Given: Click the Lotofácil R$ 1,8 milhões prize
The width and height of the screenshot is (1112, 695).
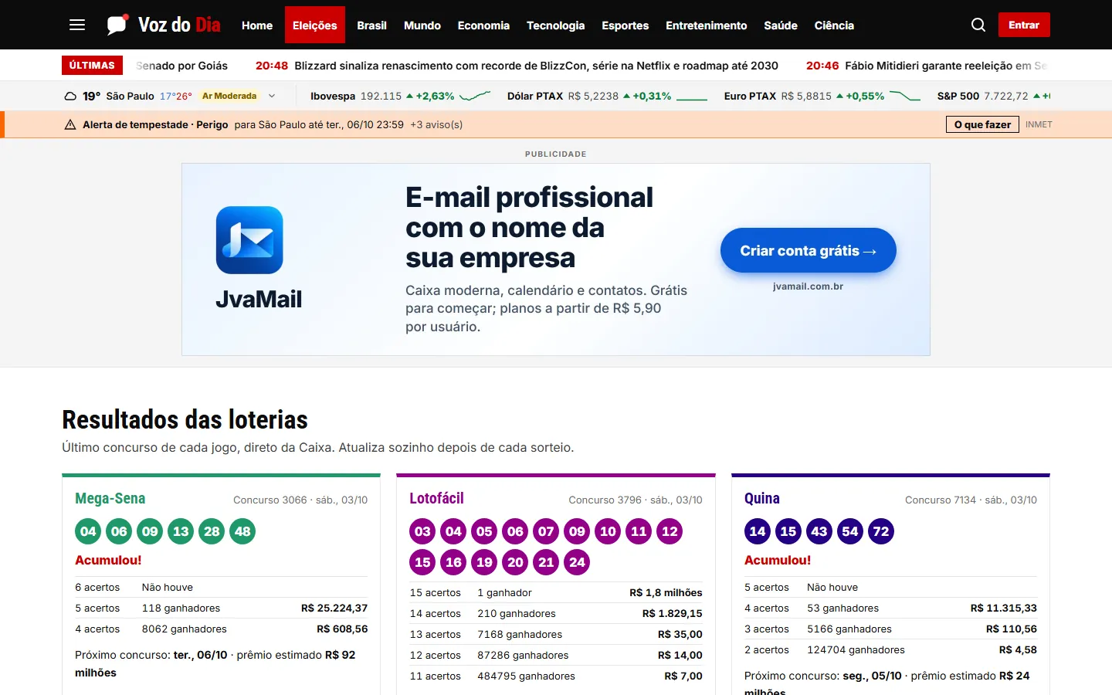Looking at the screenshot, I should point(666,593).
